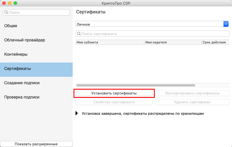
Task: Click Показать расширенные button
Action: (36, 144)
